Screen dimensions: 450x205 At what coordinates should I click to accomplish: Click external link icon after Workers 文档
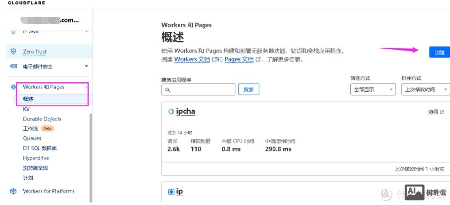click(x=214, y=59)
